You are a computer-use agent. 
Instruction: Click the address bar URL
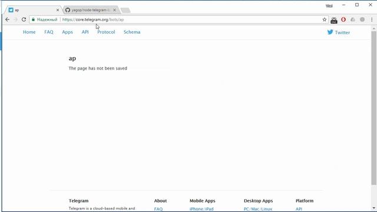[93, 19]
